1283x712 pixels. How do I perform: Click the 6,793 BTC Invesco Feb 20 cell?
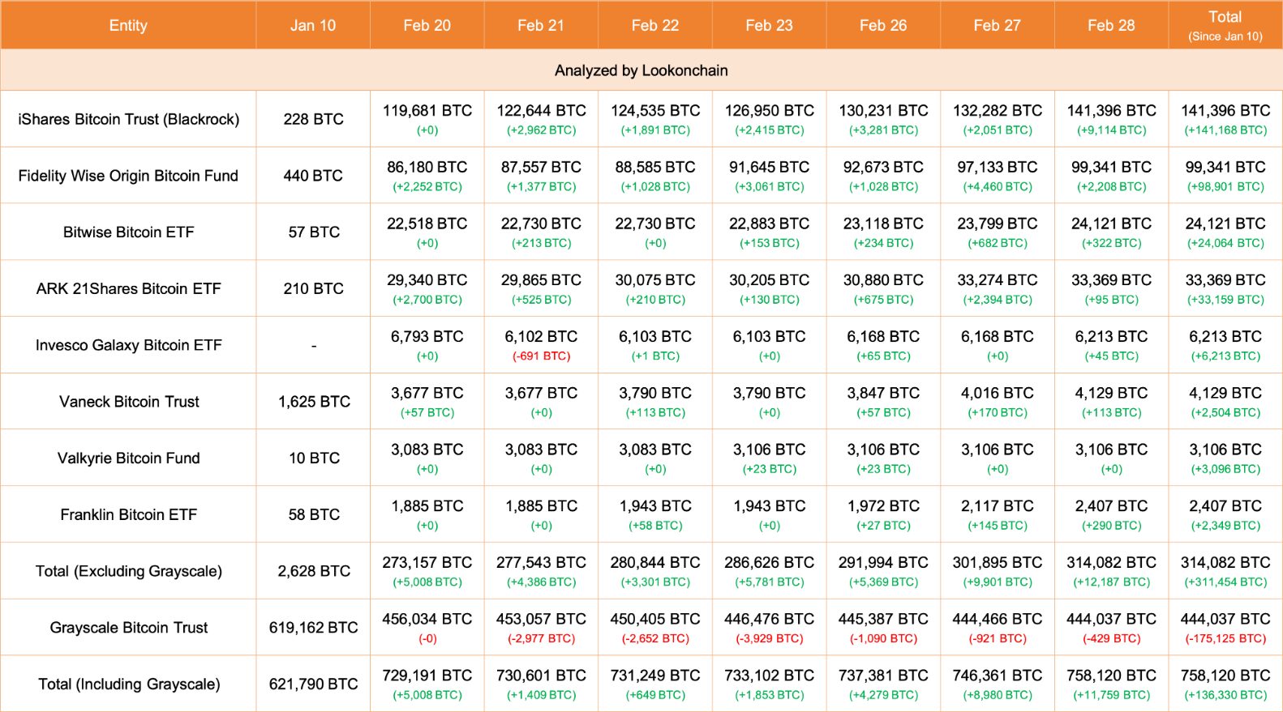427,345
